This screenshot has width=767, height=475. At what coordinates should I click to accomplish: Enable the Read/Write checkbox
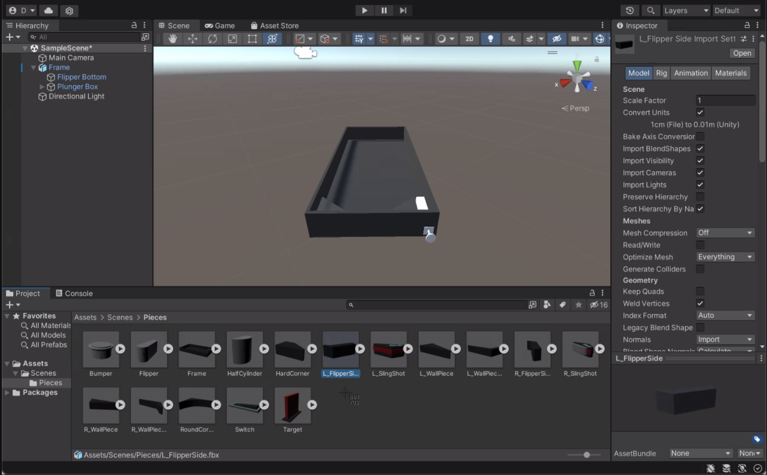(x=700, y=245)
